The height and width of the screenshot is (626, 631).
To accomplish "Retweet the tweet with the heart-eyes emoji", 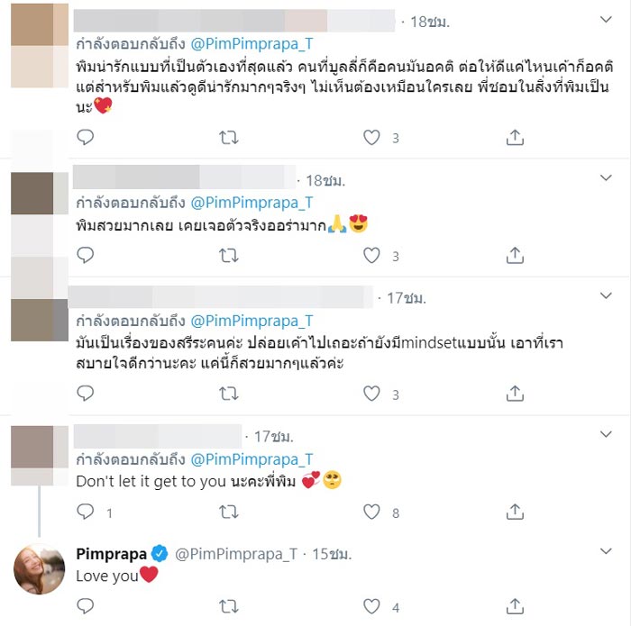I will pyautogui.click(x=229, y=256).
